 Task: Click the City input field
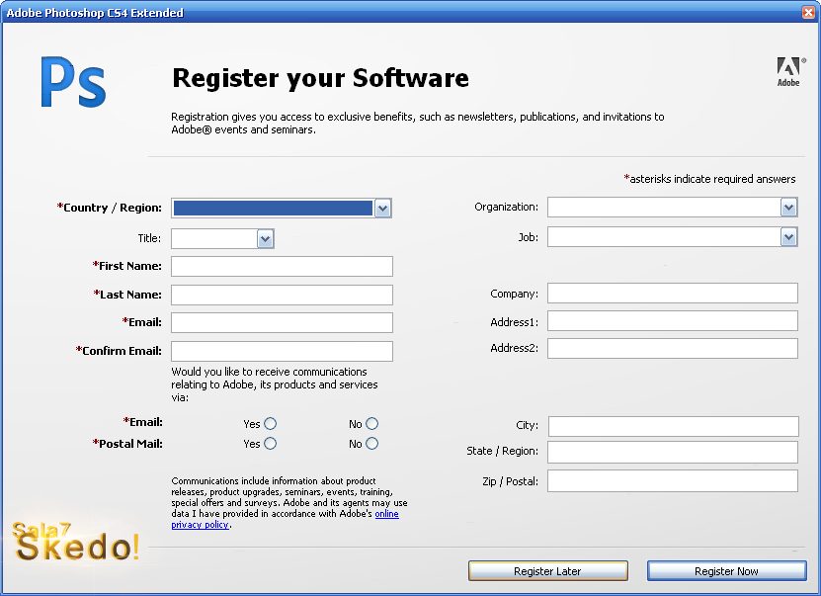(673, 426)
